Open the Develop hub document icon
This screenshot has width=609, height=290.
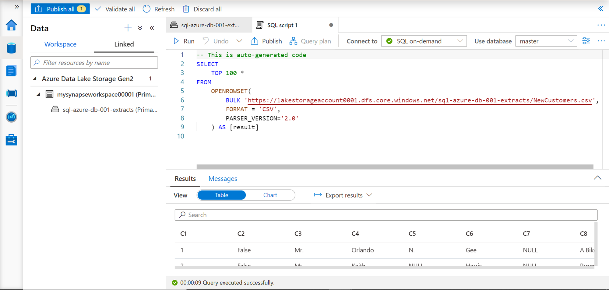pos(11,71)
